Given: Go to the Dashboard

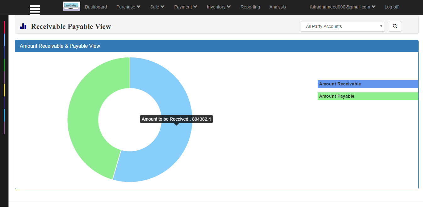Looking at the screenshot, I should click(x=96, y=7).
